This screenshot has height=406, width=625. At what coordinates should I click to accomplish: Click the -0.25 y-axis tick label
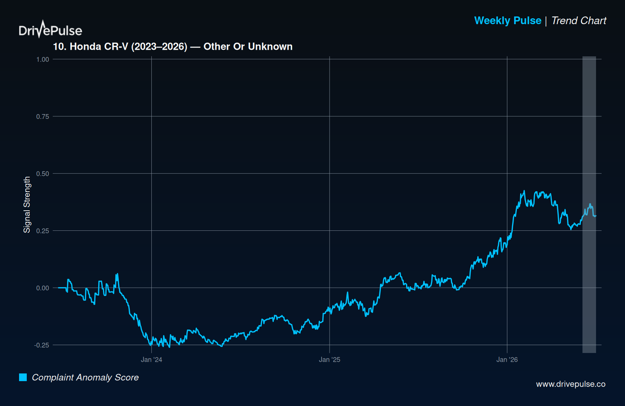(41, 345)
